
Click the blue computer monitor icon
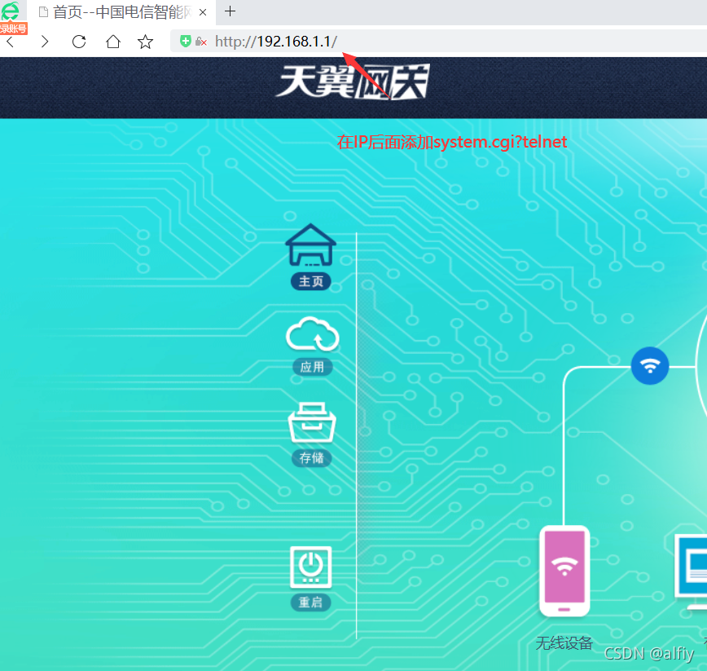pos(691,572)
